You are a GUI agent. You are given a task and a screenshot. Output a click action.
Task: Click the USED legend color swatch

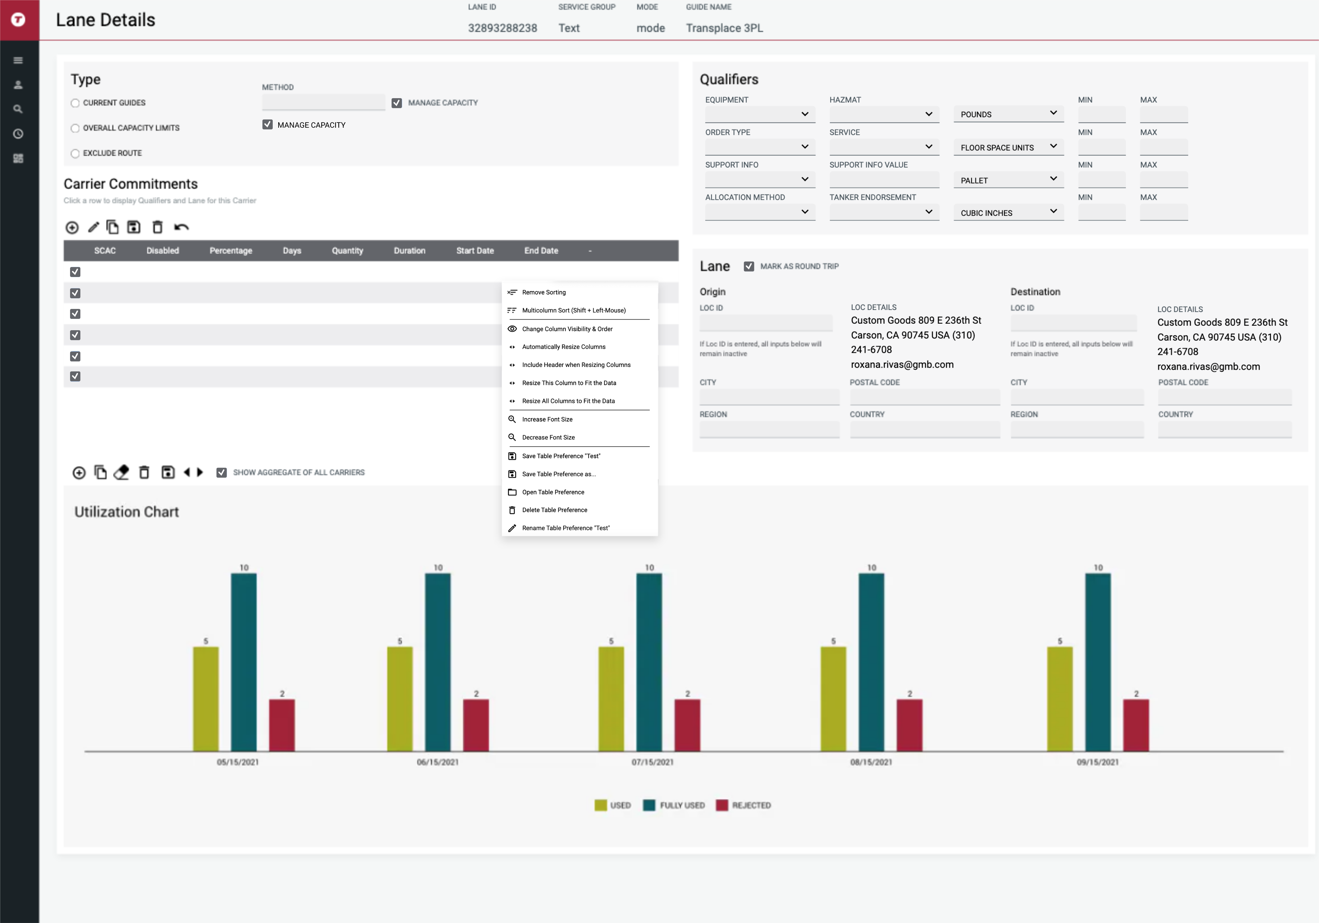click(x=600, y=805)
